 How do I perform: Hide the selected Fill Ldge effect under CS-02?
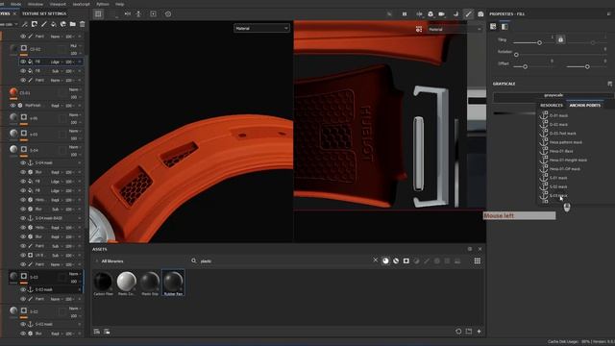[23, 62]
